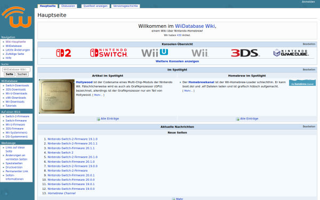Open Permanenter Link in Werkzeuge
Viewport: 320px width, 200px height.
pos(17,171)
